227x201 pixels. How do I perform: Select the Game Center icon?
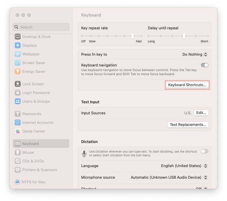coord(18,131)
